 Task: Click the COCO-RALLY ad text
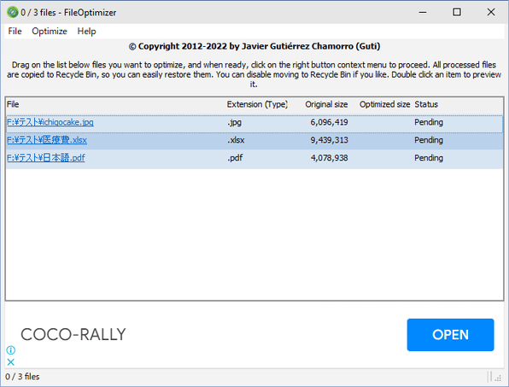pyautogui.click(x=73, y=335)
